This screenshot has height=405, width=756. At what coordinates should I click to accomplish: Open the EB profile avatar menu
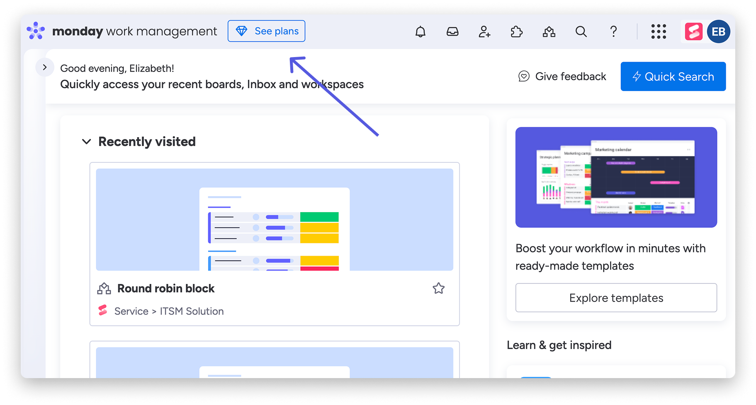click(718, 32)
